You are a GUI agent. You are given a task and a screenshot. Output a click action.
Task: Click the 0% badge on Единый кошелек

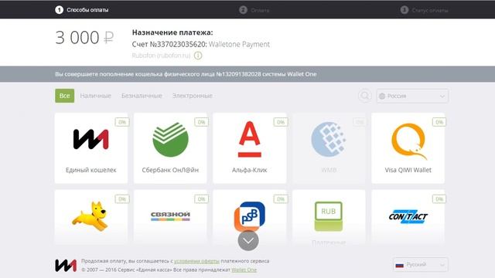122,122
